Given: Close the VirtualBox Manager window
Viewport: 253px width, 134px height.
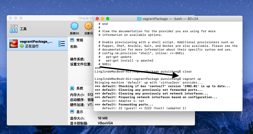Looking at the screenshot, I should pos(10,18).
